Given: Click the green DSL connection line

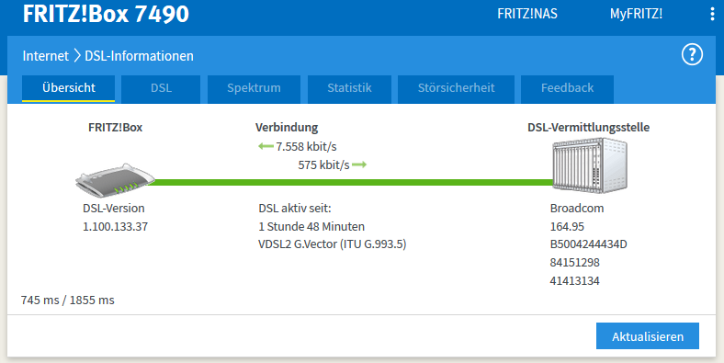Looking at the screenshot, I should 353,183.
